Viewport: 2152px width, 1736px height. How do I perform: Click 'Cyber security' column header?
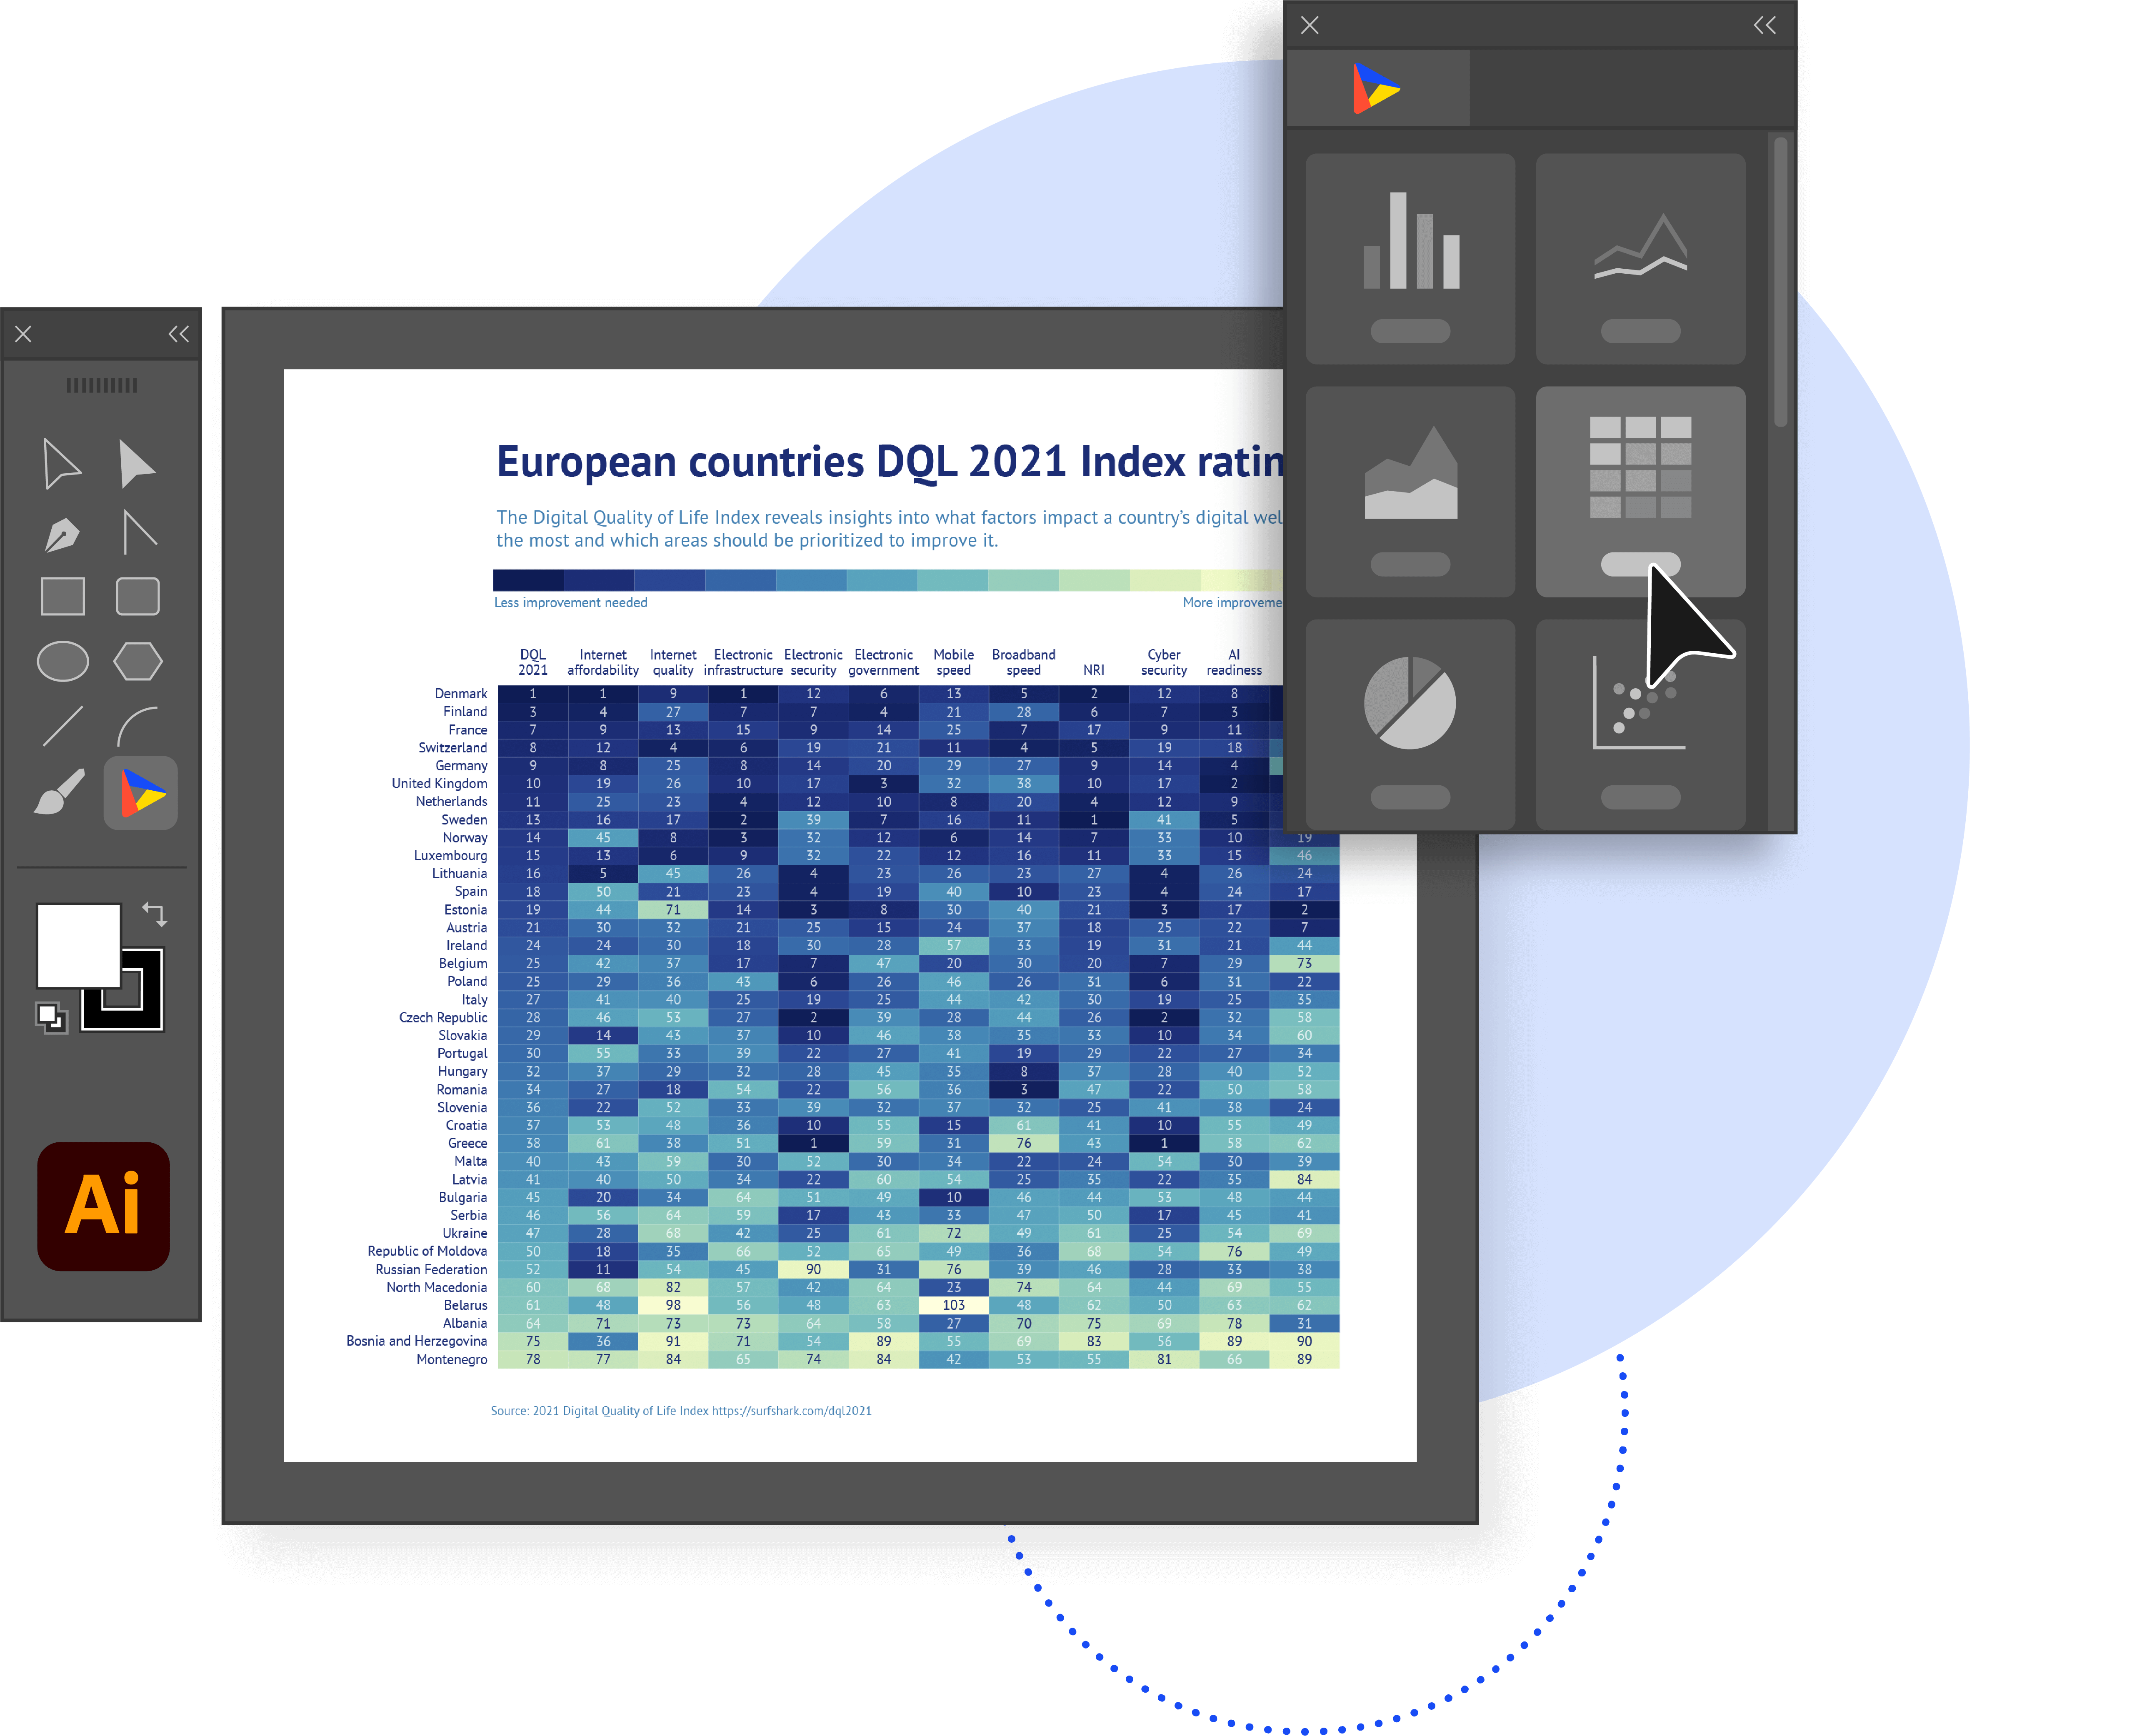tap(1164, 662)
